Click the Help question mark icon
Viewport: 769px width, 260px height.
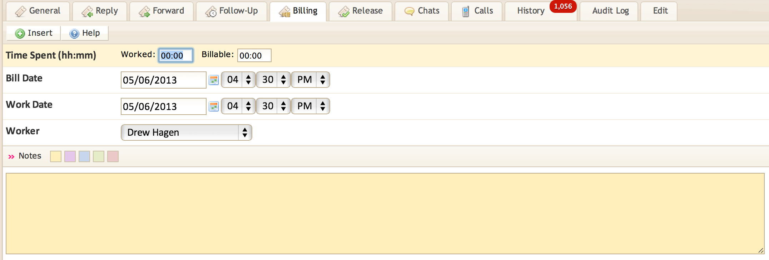pyautogui.click(x=74, y=33)
